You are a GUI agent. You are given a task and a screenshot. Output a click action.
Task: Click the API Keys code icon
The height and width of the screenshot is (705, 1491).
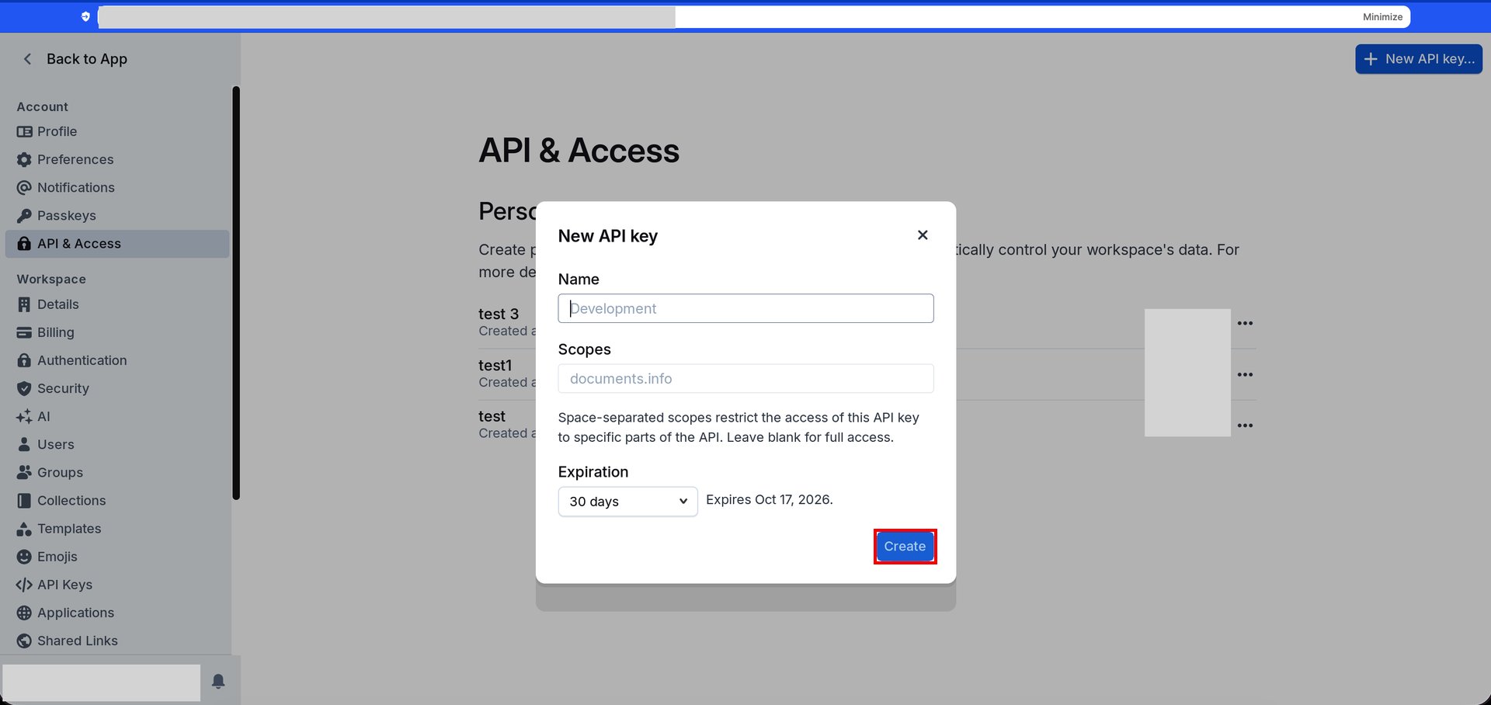pyautogui.click(x=24, y=585)
